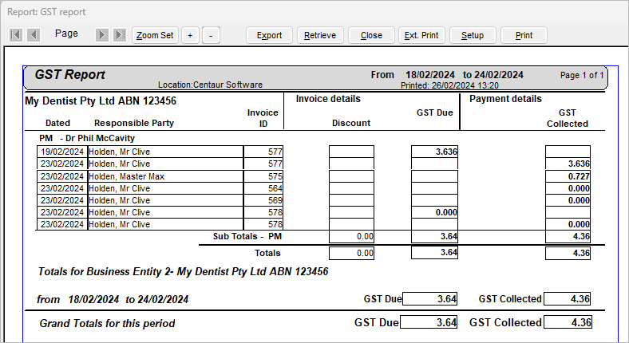Click the 'Page' label in toolbar

click(66, 34)
